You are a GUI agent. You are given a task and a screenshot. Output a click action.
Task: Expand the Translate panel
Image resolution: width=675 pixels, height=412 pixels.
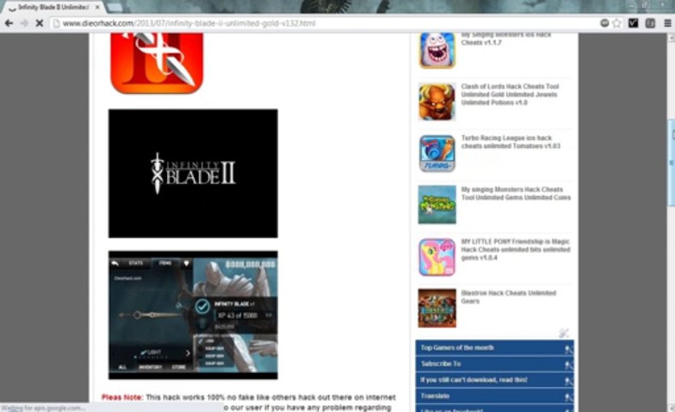(x=495, y=396)
